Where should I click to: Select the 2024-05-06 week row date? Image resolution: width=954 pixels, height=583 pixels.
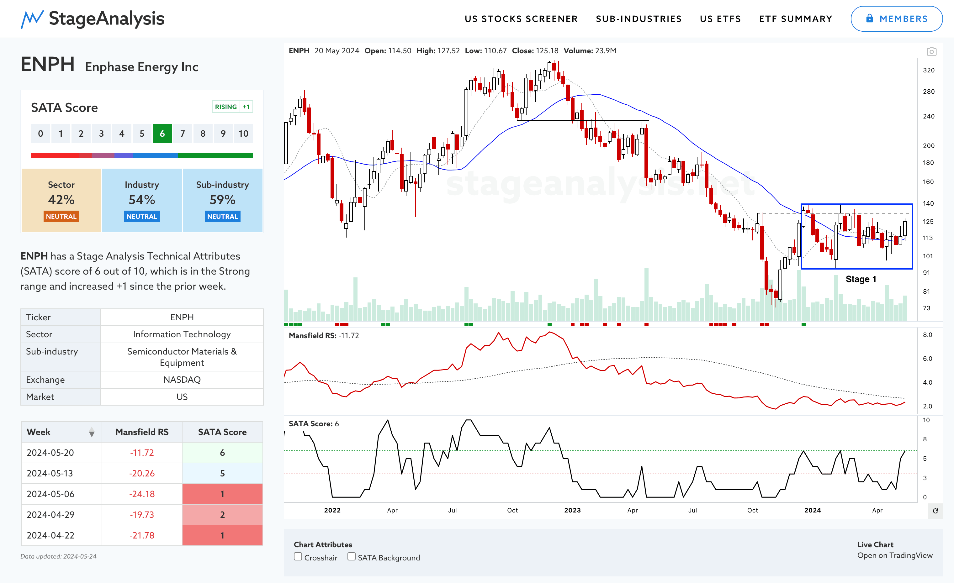(50, 494)
